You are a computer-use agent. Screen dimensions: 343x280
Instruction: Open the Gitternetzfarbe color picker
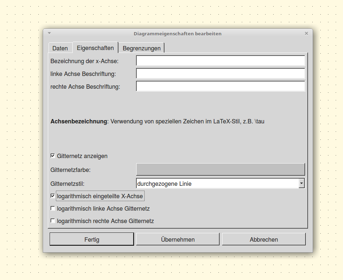pyautogui.click(x=221, y=169)
